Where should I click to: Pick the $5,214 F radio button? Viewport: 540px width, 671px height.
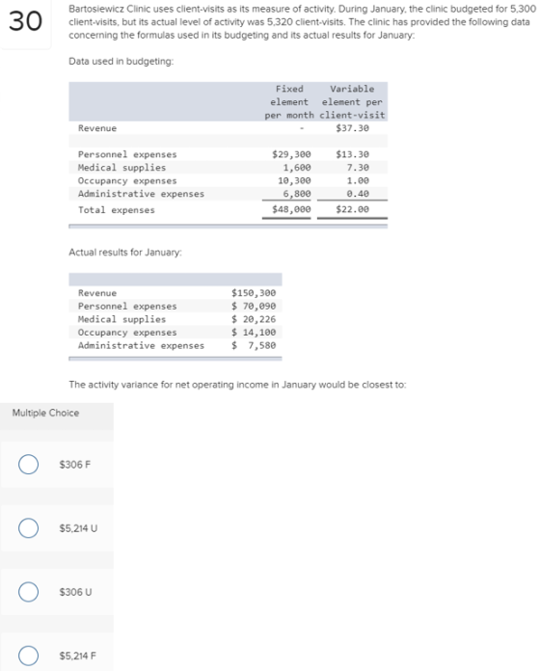[28, 656]
